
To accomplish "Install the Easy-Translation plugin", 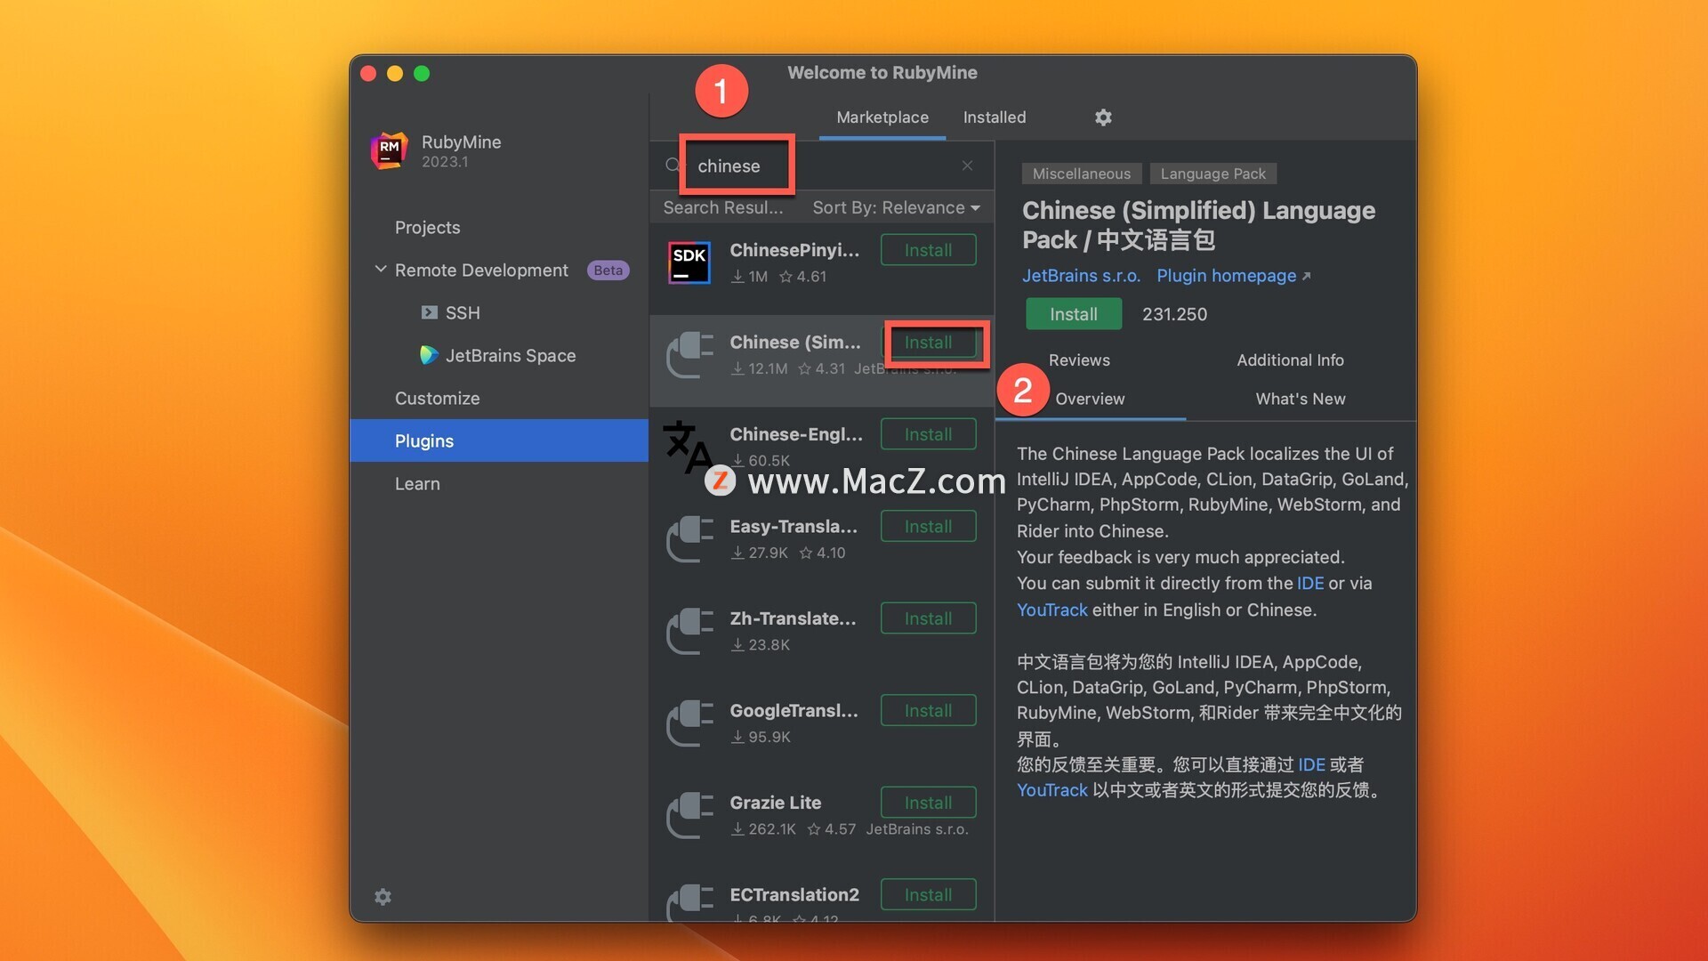I will (x=928, y=527).
